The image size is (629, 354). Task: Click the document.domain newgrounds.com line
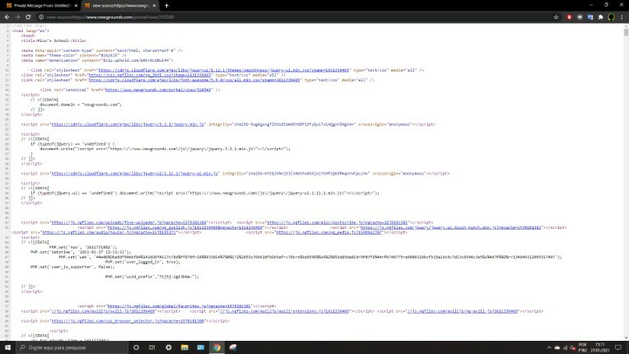pos(80,105)
